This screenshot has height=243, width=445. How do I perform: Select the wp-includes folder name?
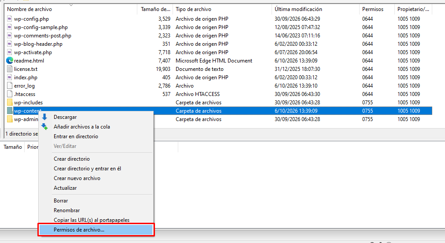pyautogui.click(x=28, y=103)
